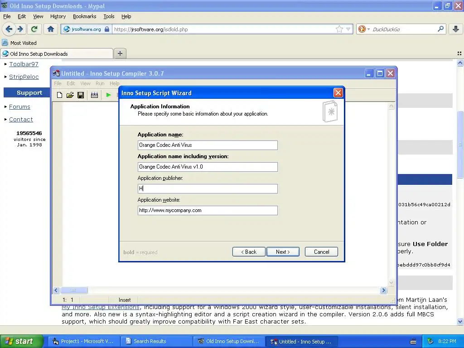Screen dimensions: 464x348
Task: Open the StripReloc sidebar link
Action: coord(24,77)
